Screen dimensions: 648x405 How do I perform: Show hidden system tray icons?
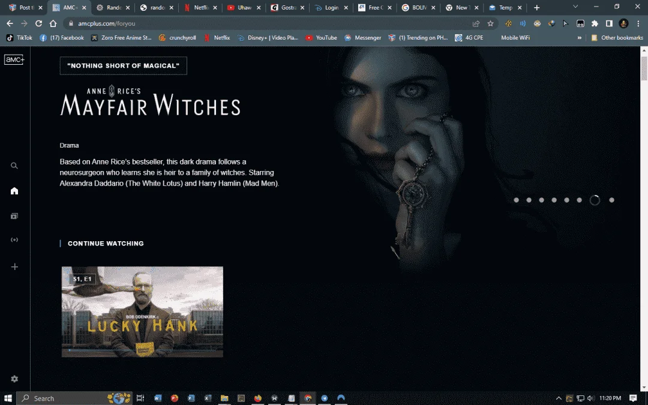pyautogui.click(x=559, y=398)
